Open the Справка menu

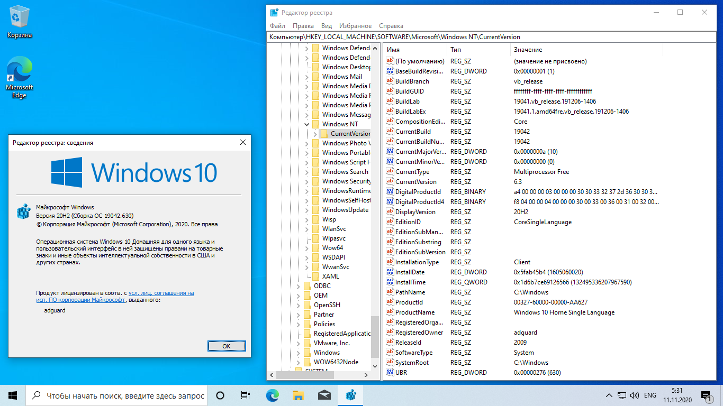tap(391, 26)
